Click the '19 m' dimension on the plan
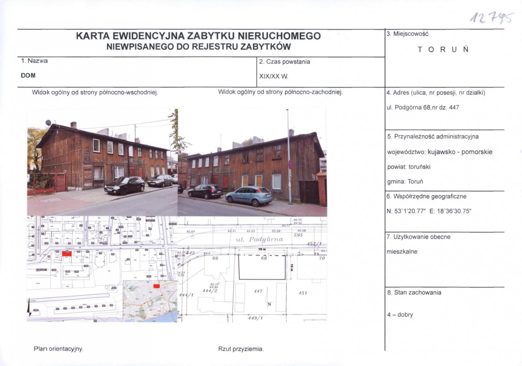 tap(261, 250)
